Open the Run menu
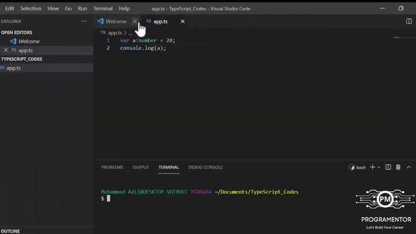Screen dimensions: 416x234 point(83,8)
